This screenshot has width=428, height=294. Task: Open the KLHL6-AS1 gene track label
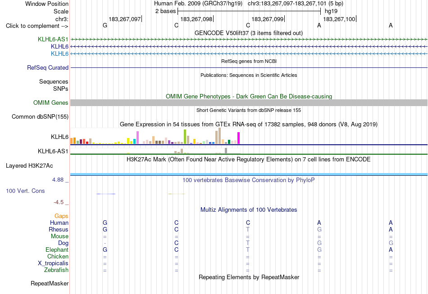[53, 39]
